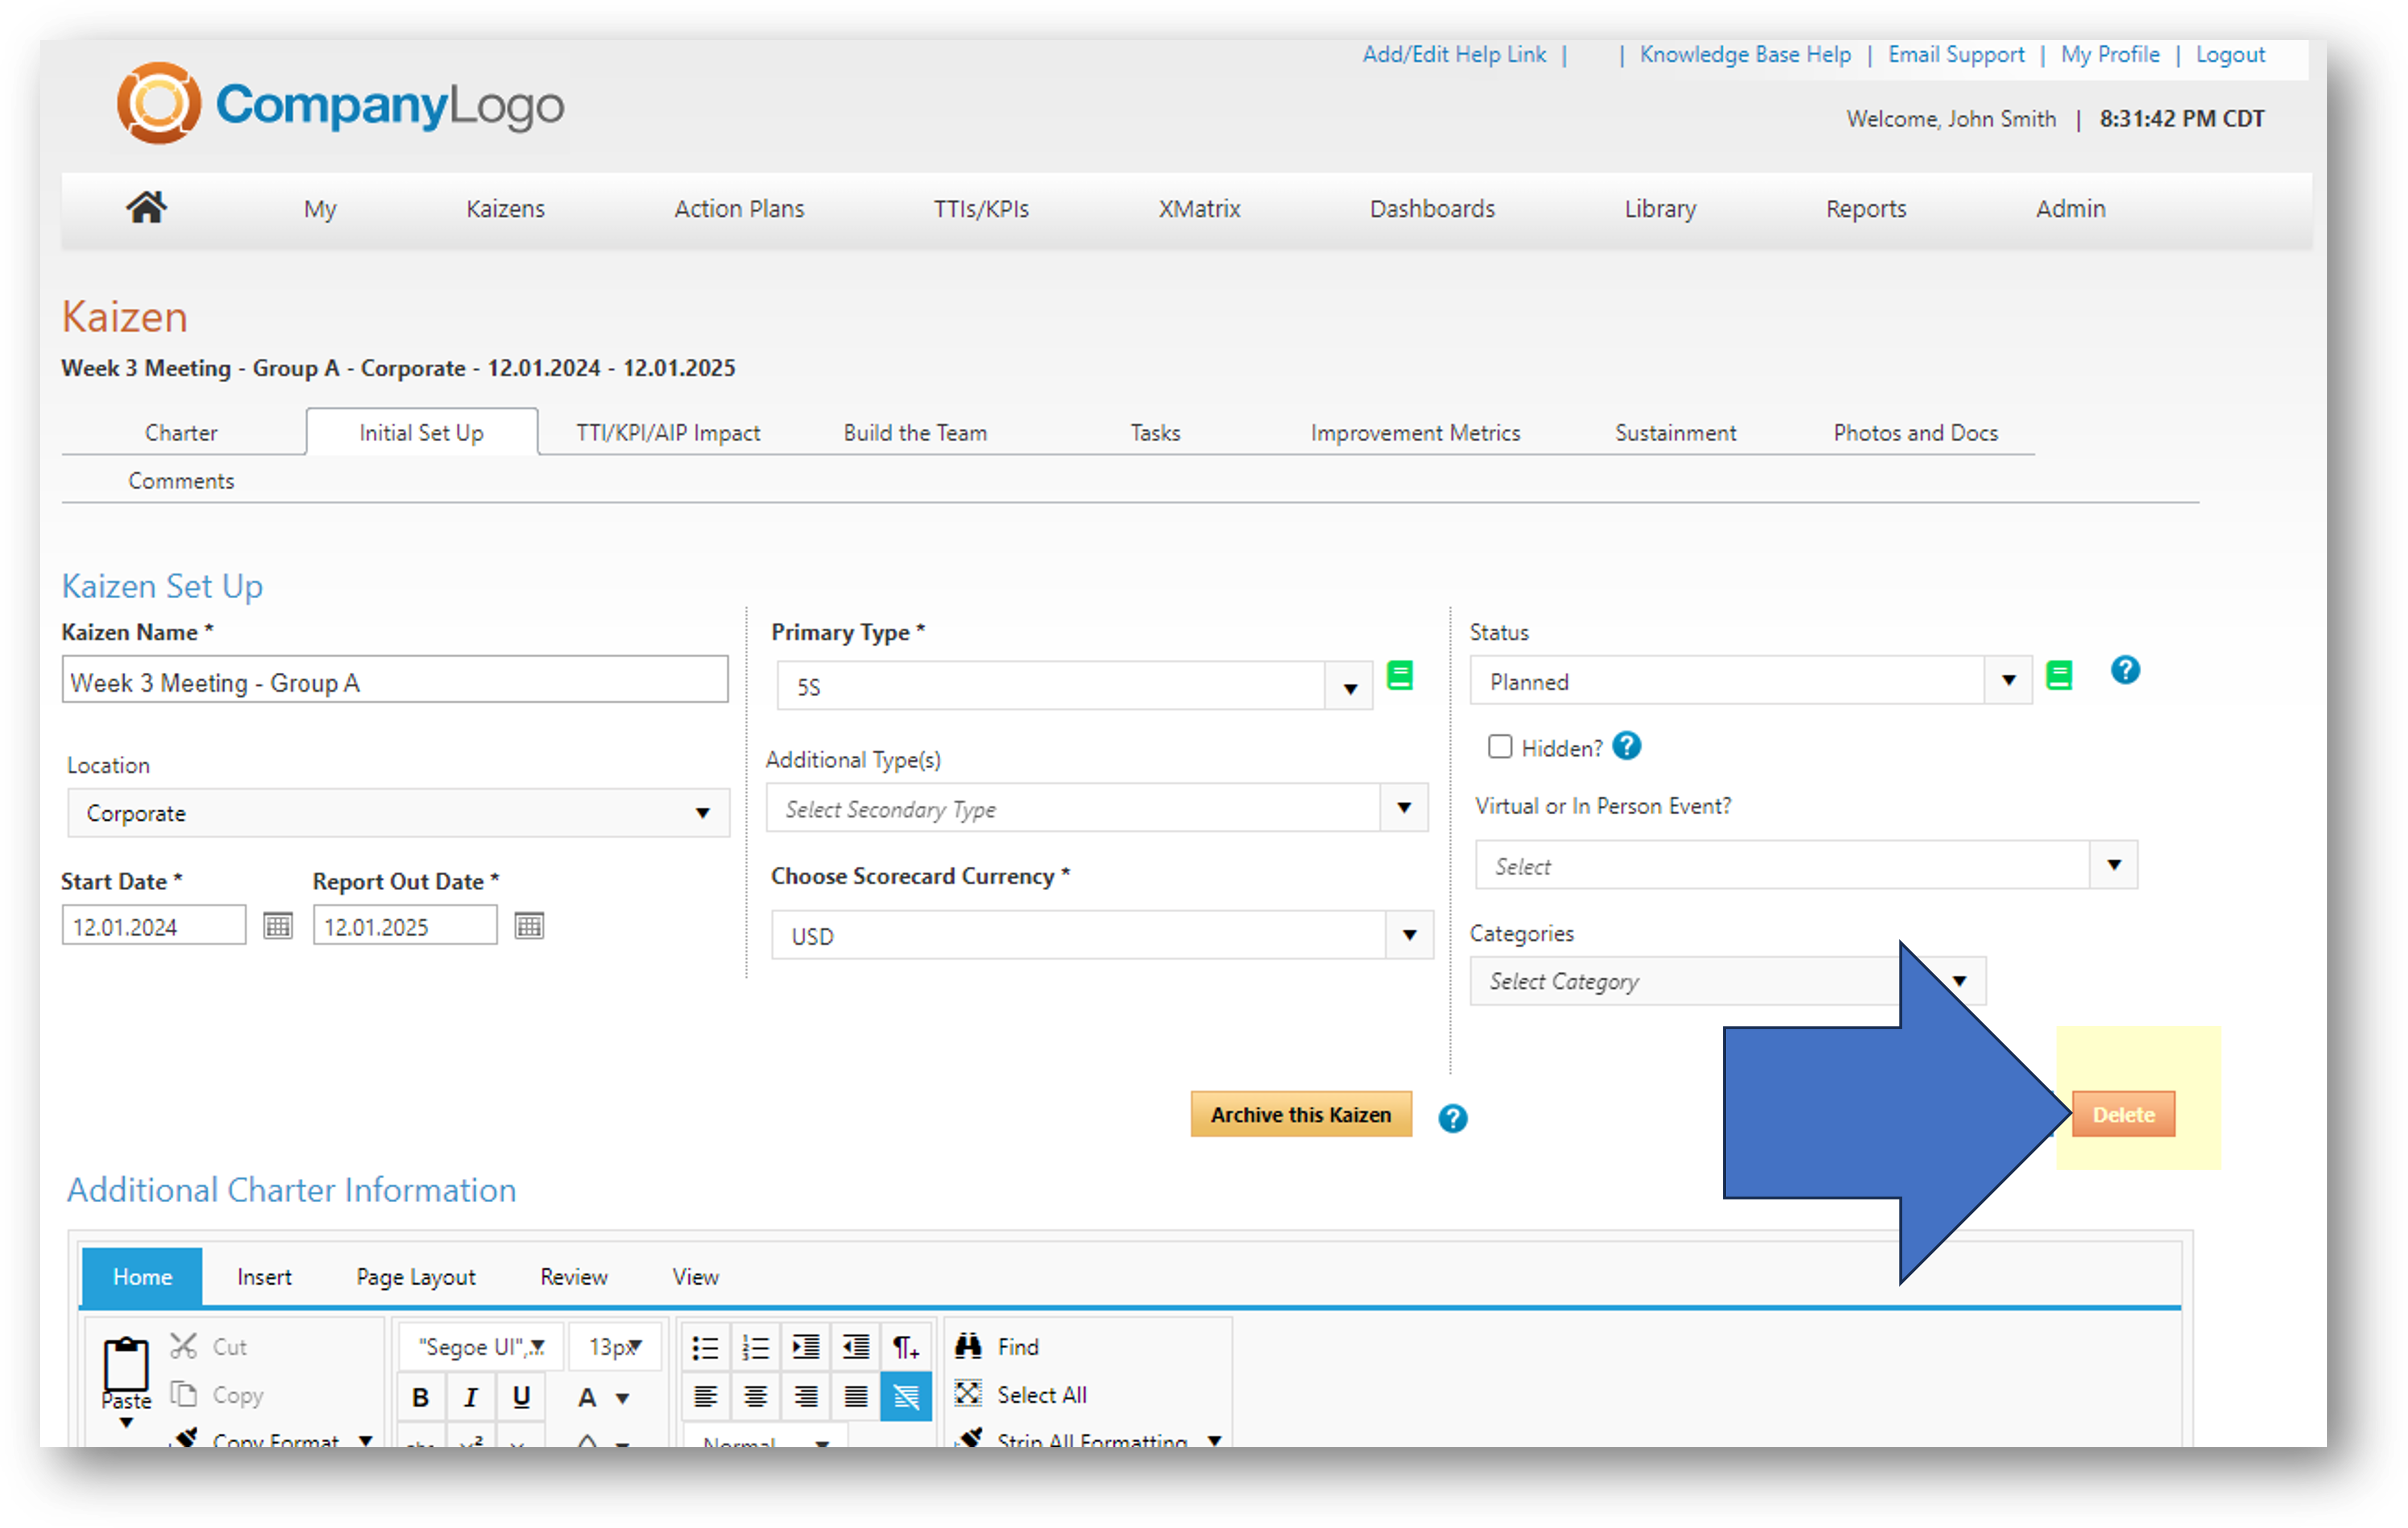Click the Delete button
The image size is (2408, 1528).
tap(2124, 1114)
